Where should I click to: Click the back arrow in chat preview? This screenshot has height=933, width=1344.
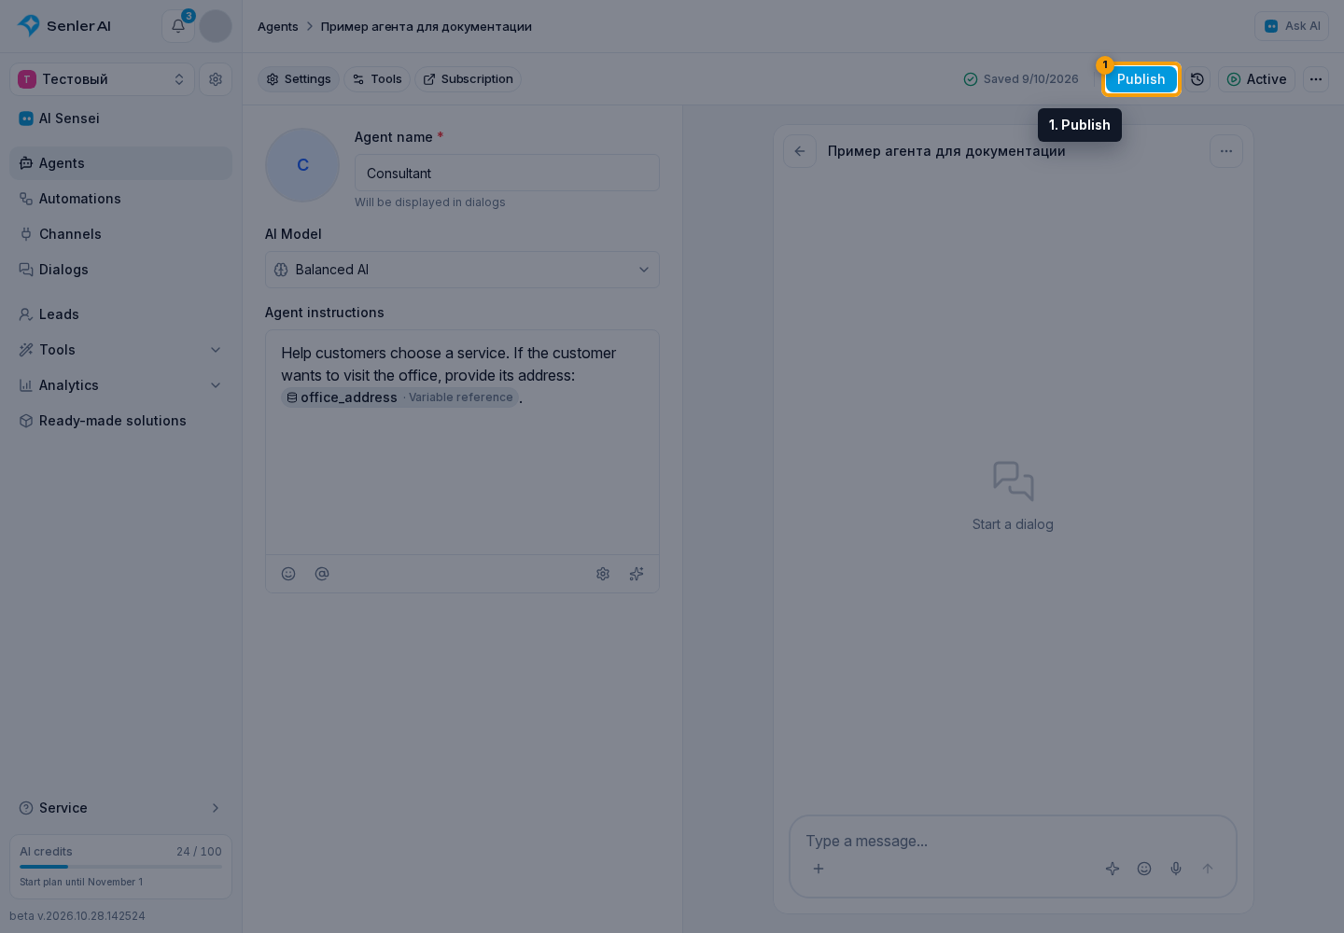(x=800, y=151)
